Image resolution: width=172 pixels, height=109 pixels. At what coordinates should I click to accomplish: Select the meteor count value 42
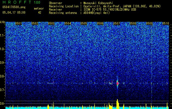(40, 13)
